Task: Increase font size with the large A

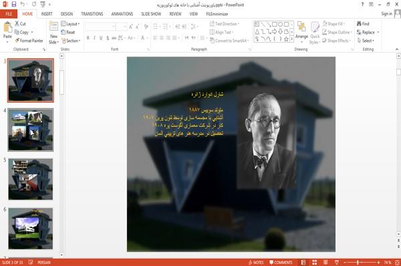Action: [131, 27]
